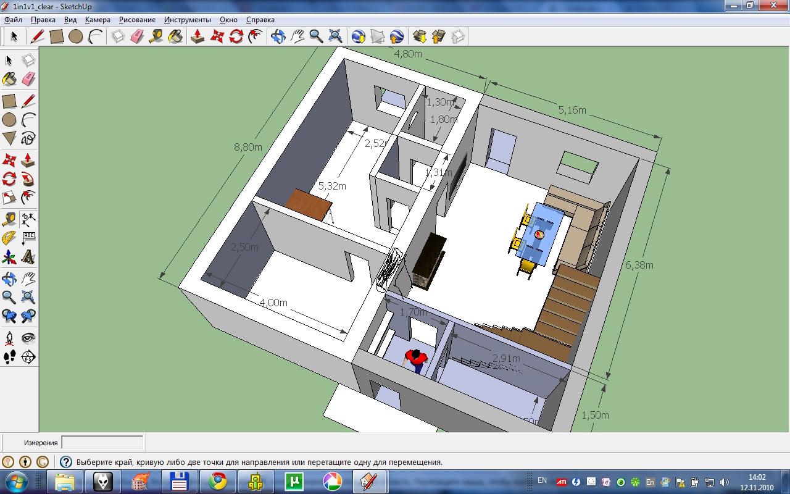Image resolution: width=790 pixels, height=494 pixels.
Task: Select the Polygon tool in left toolbar
Action: coord(9,138)
